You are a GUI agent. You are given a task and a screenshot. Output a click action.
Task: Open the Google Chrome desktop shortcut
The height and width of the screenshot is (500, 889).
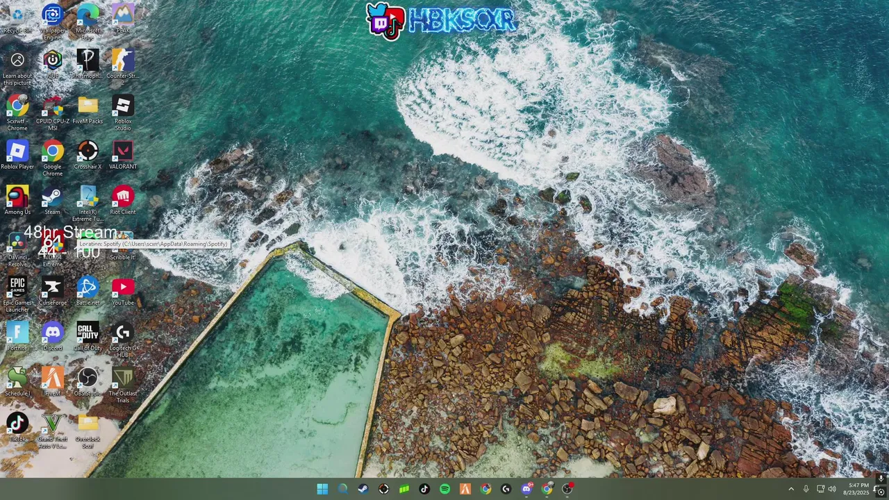tap(53, 158)
